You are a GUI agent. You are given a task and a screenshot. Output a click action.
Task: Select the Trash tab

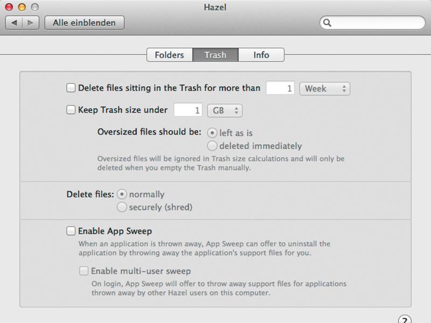click(x=215, y=55)
